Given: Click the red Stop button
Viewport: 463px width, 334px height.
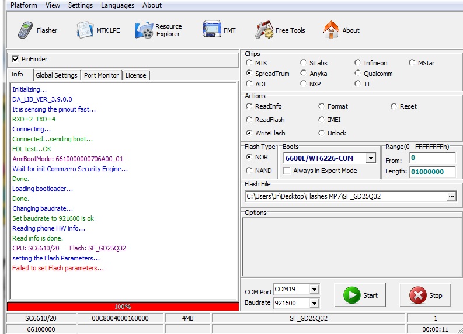Looking at the screenshot, I should pyautogui.click(x=425, y=295).
